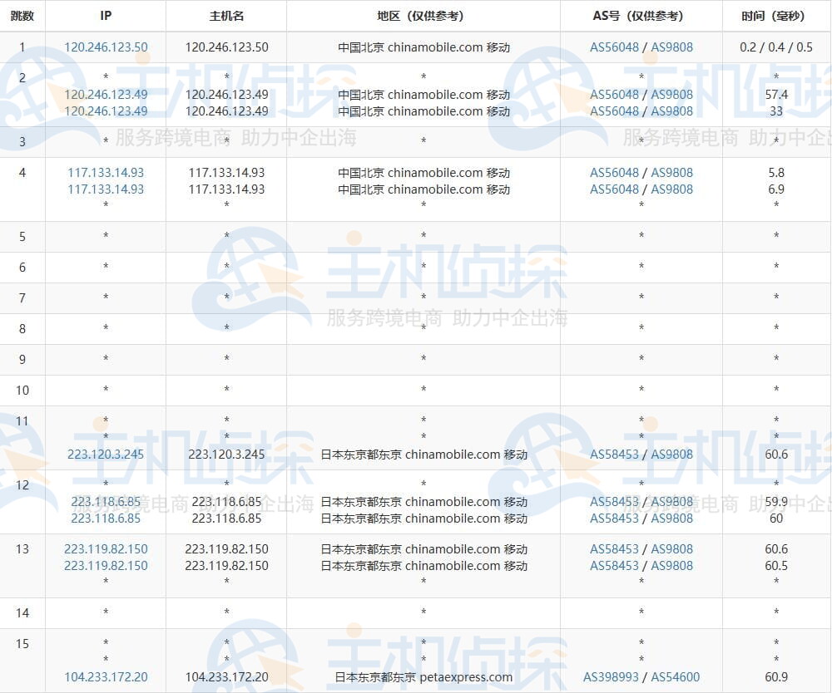Open AS58453 link on the 59.9 ms line
This screenshot has width=832, height=693.
(615, 502)
